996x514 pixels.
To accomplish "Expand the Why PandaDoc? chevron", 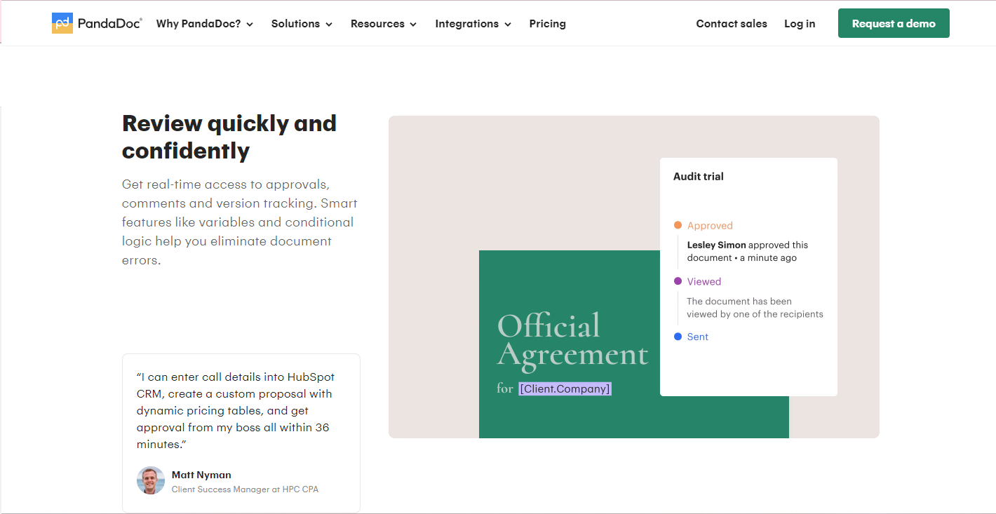I will tap(250, 25).
